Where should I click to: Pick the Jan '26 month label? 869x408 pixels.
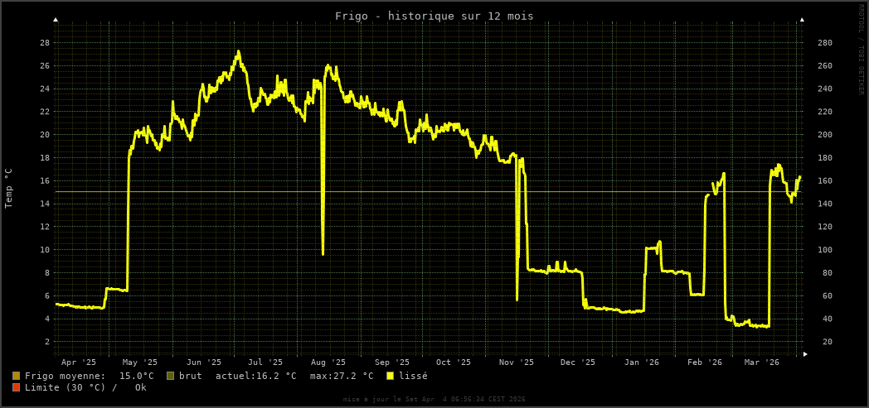pyautogui.click(x=642, y=362)
